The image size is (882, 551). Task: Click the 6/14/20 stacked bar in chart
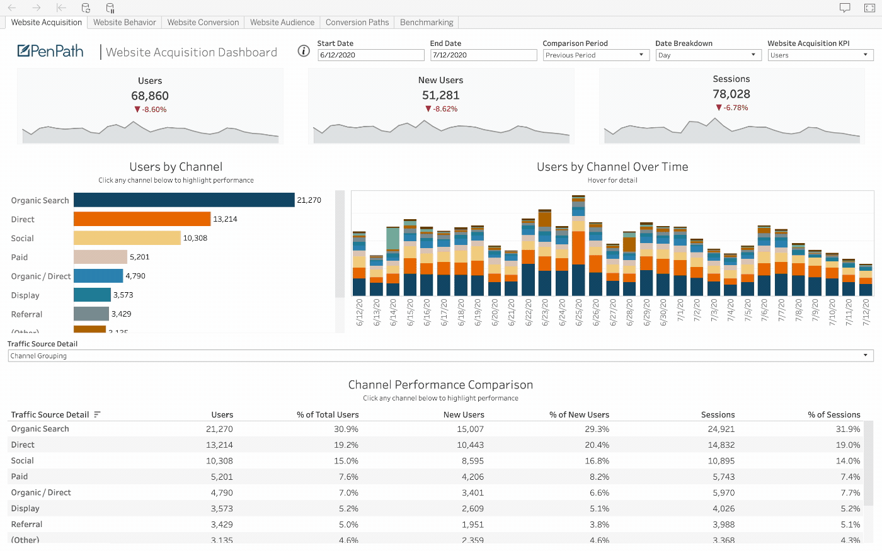pos(393,261)
